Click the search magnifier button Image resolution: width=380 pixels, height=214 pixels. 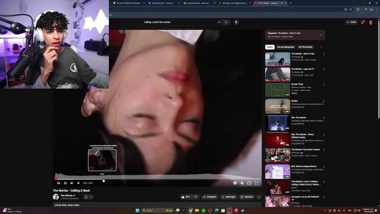pyautogui.click(x=226, y=22)
